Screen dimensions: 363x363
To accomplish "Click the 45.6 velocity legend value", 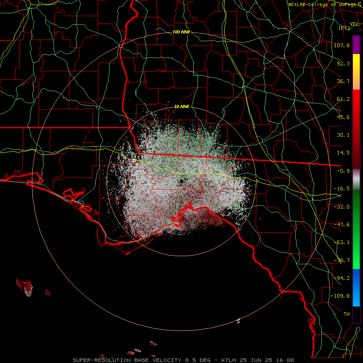I will click(343, 117).
